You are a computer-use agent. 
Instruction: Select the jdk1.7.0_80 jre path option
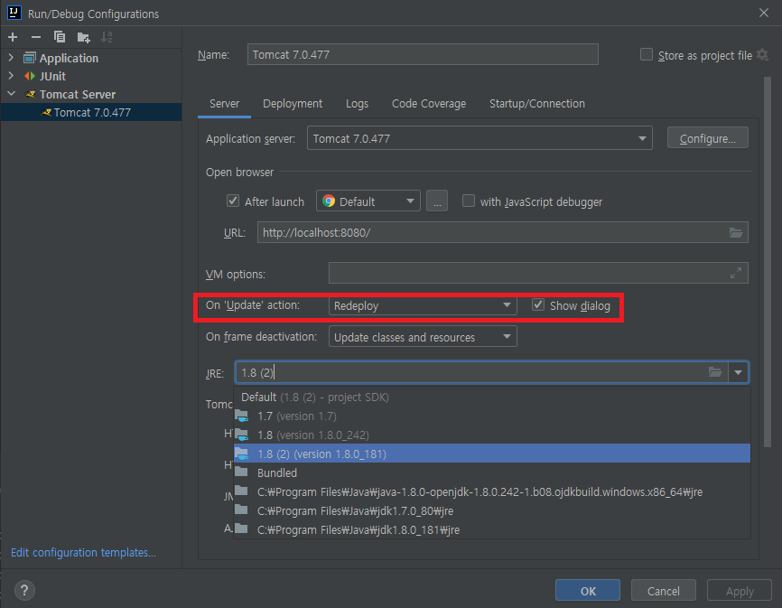492,510
